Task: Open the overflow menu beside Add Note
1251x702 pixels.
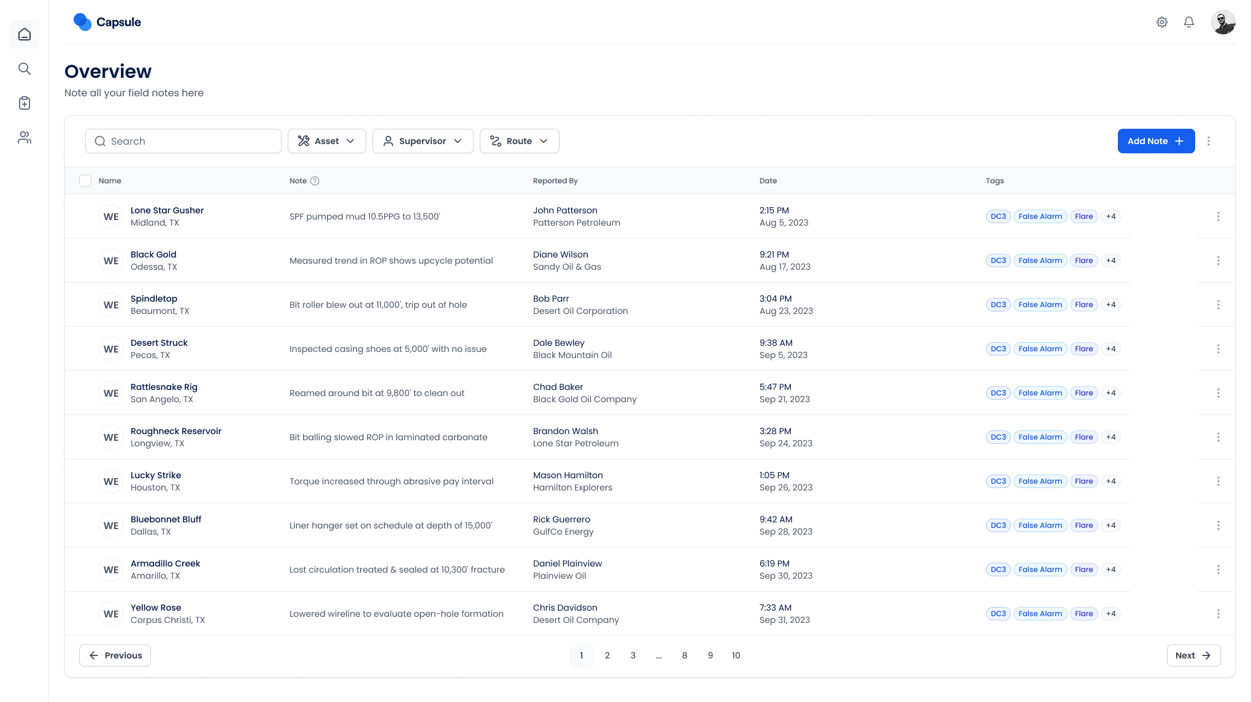Action: click(1209, 141)
